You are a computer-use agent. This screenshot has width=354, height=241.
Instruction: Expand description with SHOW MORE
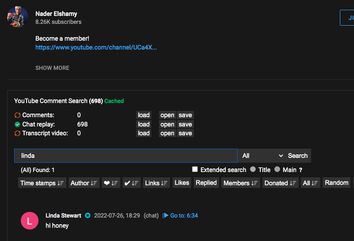click(52, 68)
